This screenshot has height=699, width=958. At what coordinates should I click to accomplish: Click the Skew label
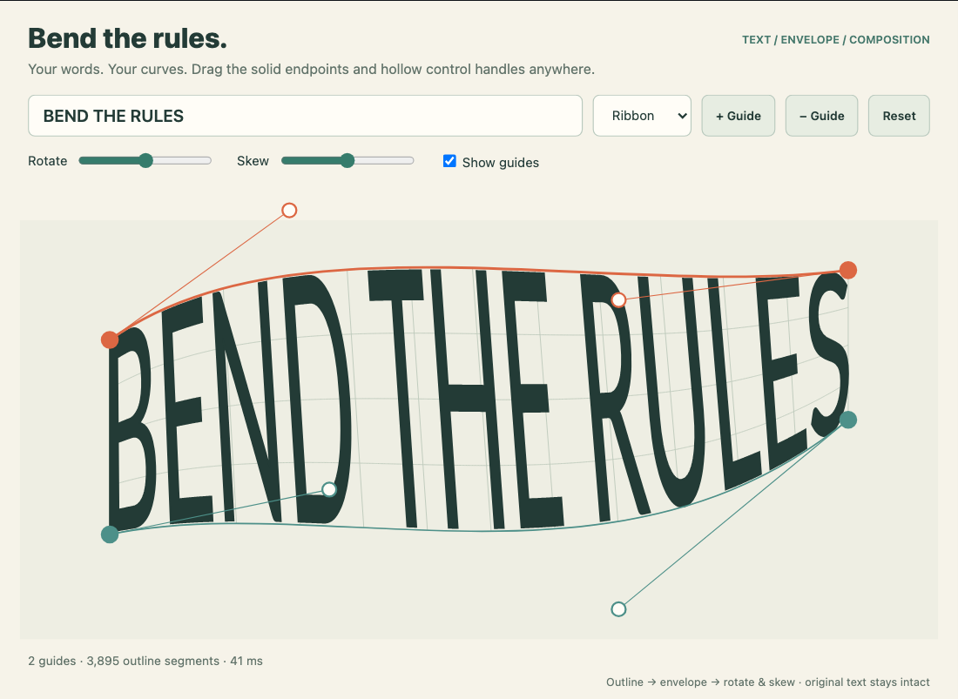[253, 160]
